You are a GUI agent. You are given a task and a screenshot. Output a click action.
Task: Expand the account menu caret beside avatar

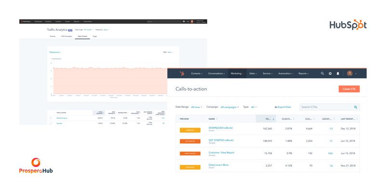coord(356,74)
